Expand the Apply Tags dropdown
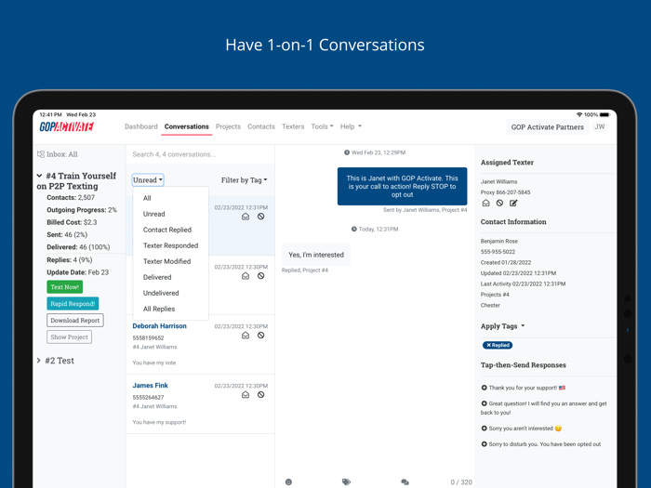 [x=503, y=326]
